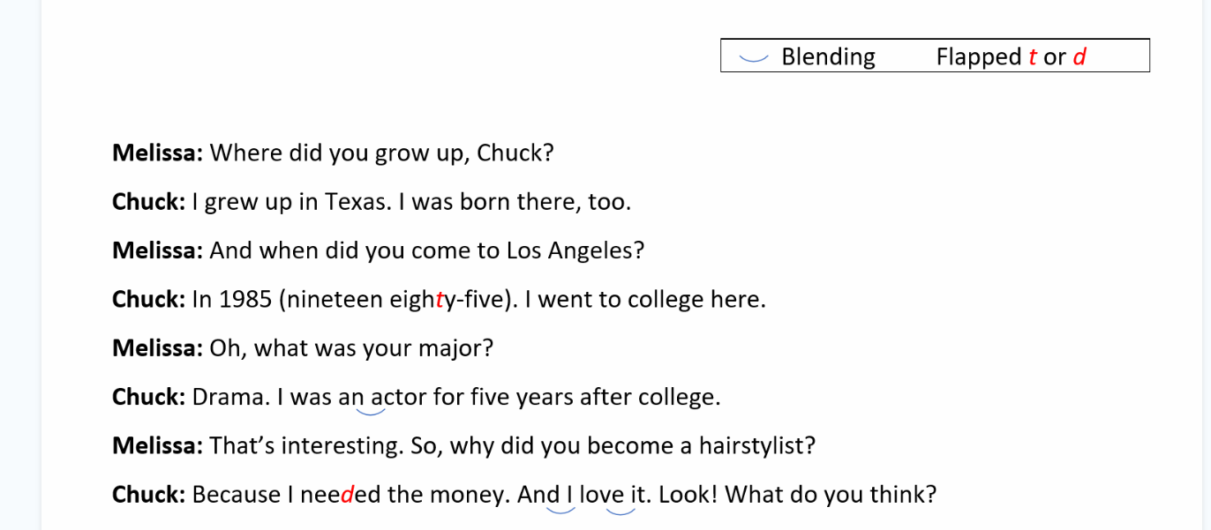Image resolution: width=1211 pixels, height=530 pixels.
Task: Click the red t in the legend box
Action: 1032,57
